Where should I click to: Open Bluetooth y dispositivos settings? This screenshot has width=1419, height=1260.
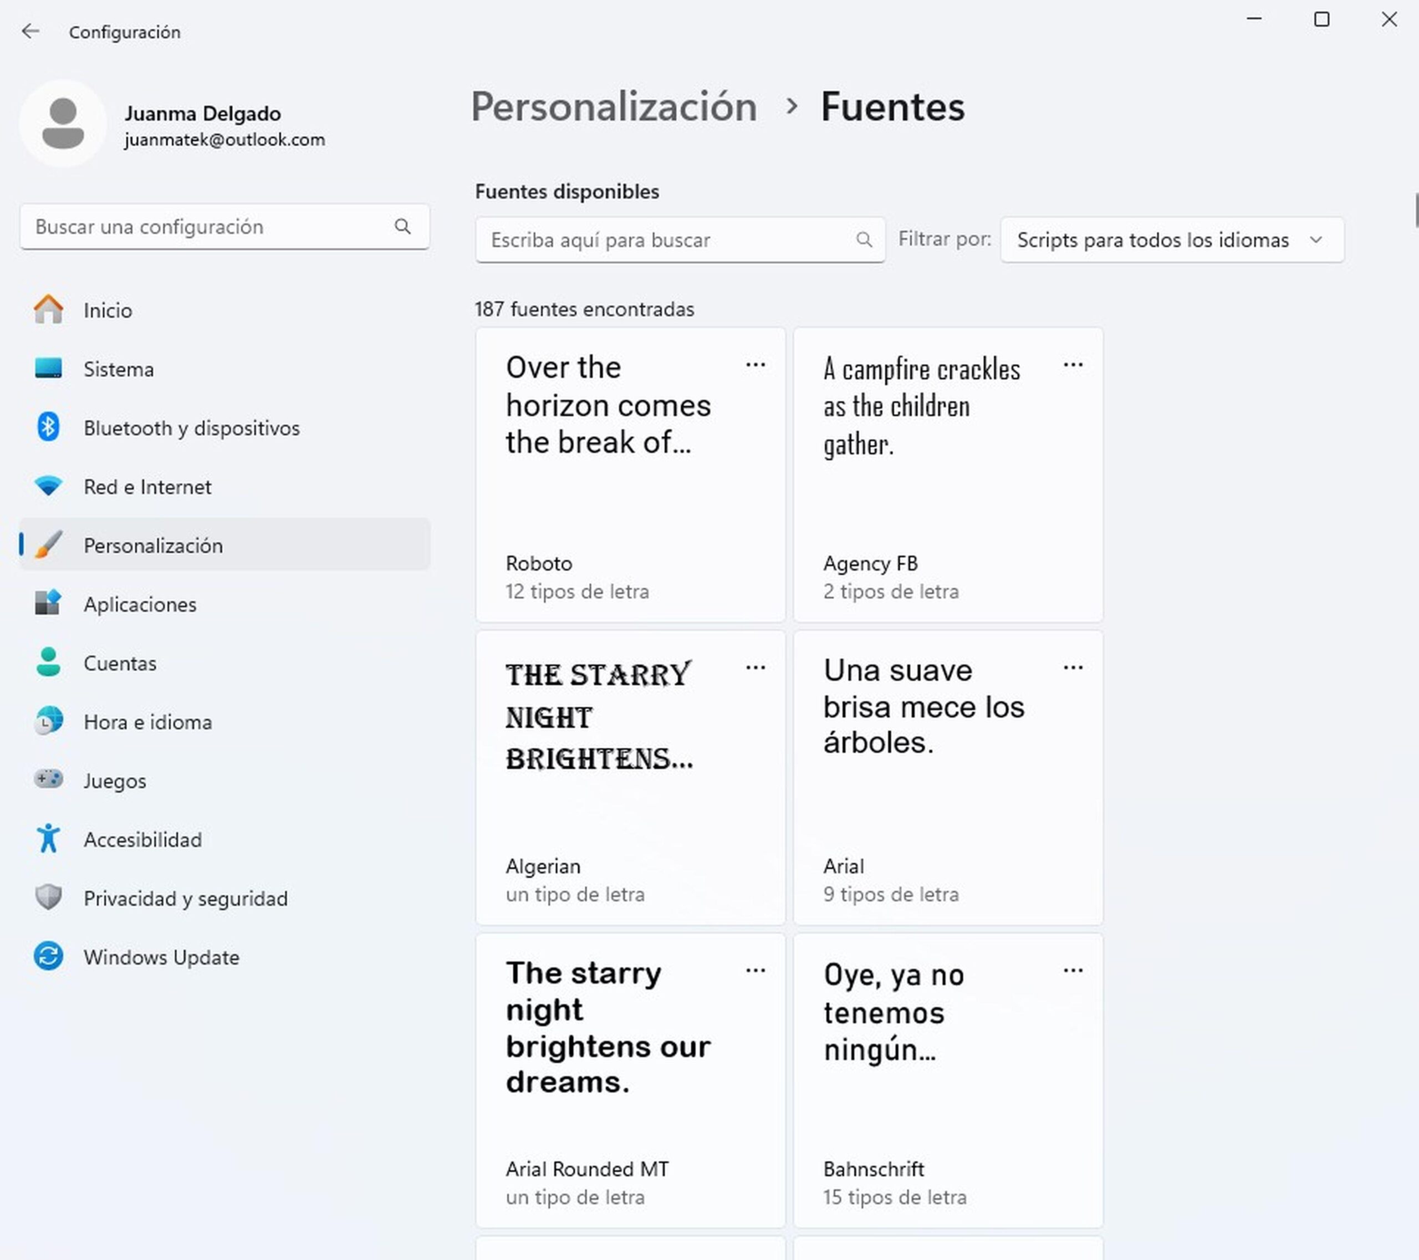tap(225, 427)
